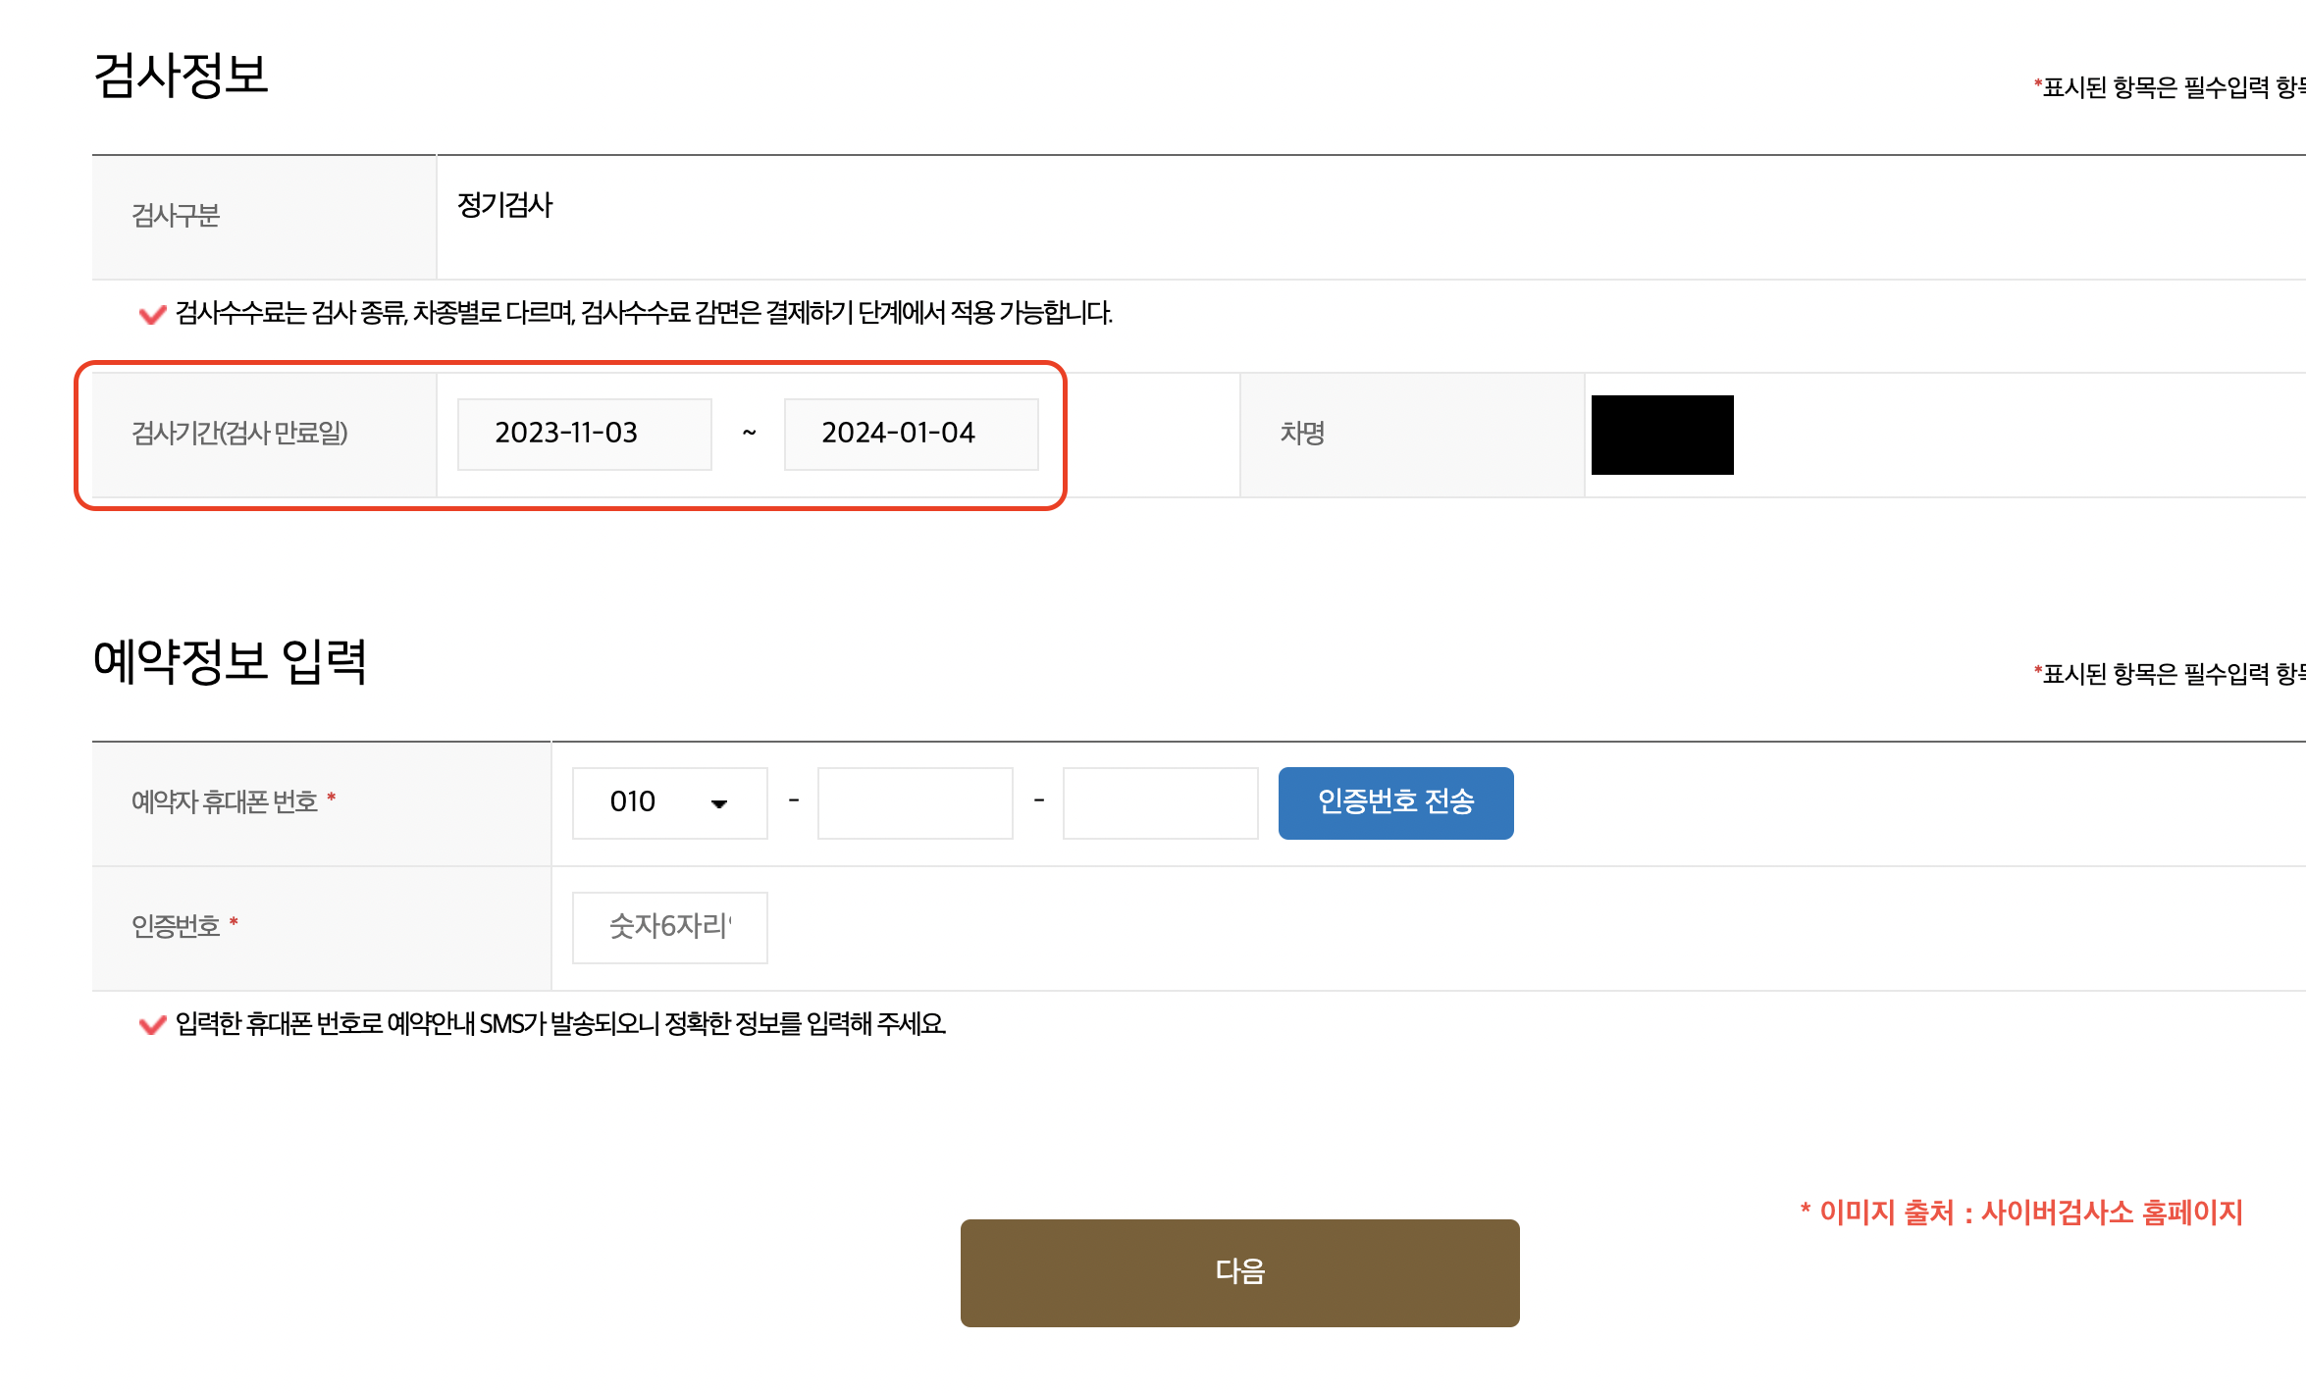Click the blacked-out 차명 vehicle name box
The width and height of the screenshot is (2306, 1393).
(1661, 435)
